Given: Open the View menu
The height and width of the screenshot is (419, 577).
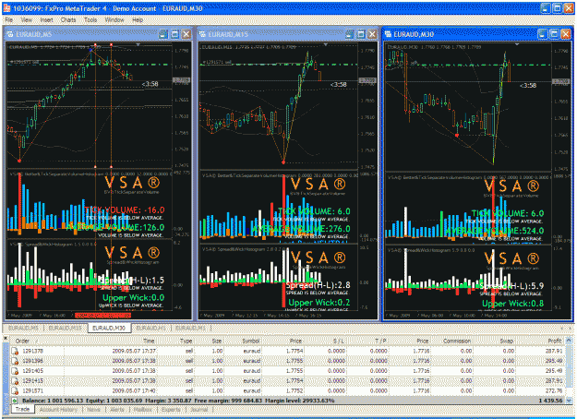Looking at the screenshot, I should (x=27, y=20).
